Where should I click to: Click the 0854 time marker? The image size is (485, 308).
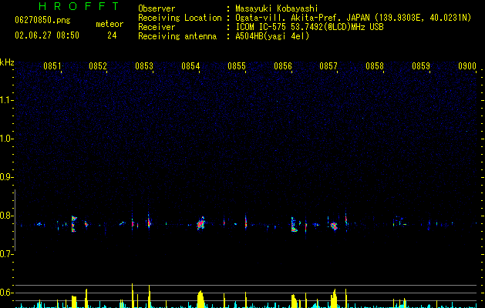[190, 66]
